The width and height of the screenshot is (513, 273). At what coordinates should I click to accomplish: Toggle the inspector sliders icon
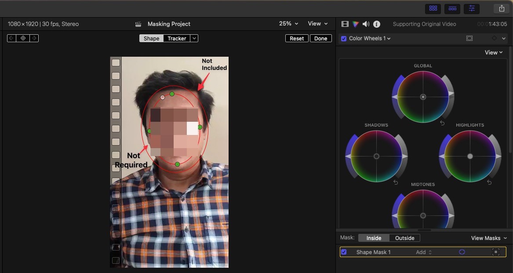(472, 8)
